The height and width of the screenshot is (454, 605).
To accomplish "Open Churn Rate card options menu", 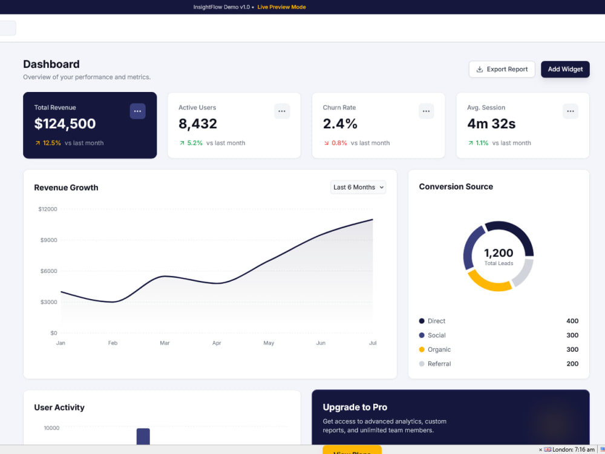I will click(426, 111).
